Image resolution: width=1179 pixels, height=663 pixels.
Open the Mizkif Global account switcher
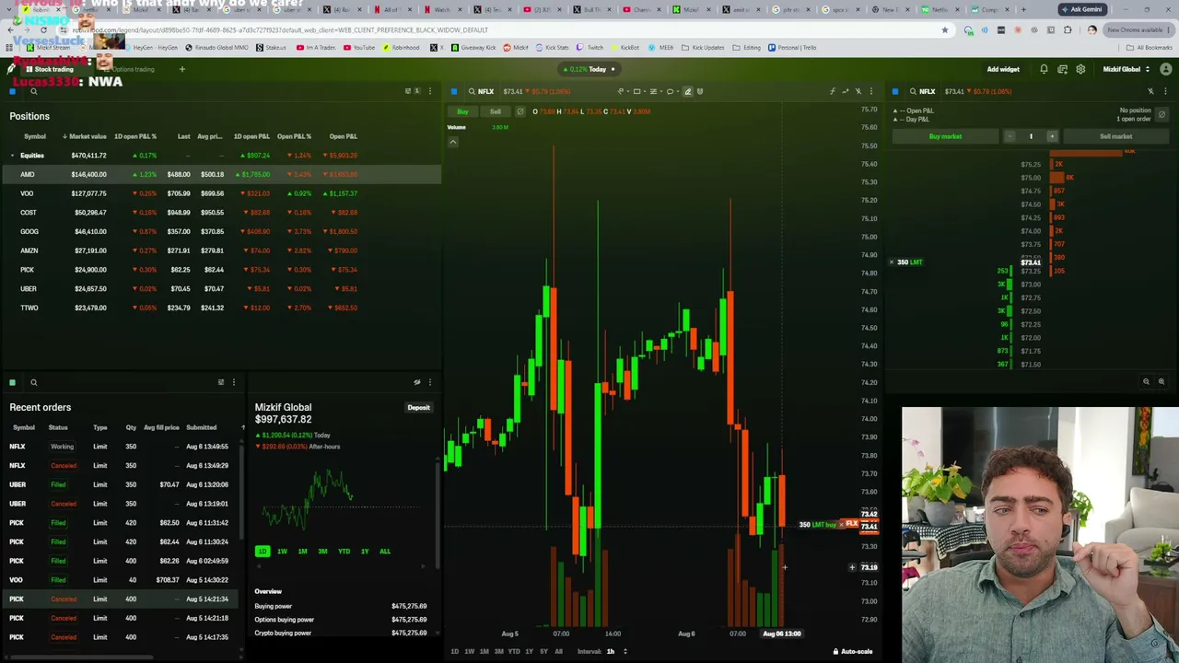1126,69
